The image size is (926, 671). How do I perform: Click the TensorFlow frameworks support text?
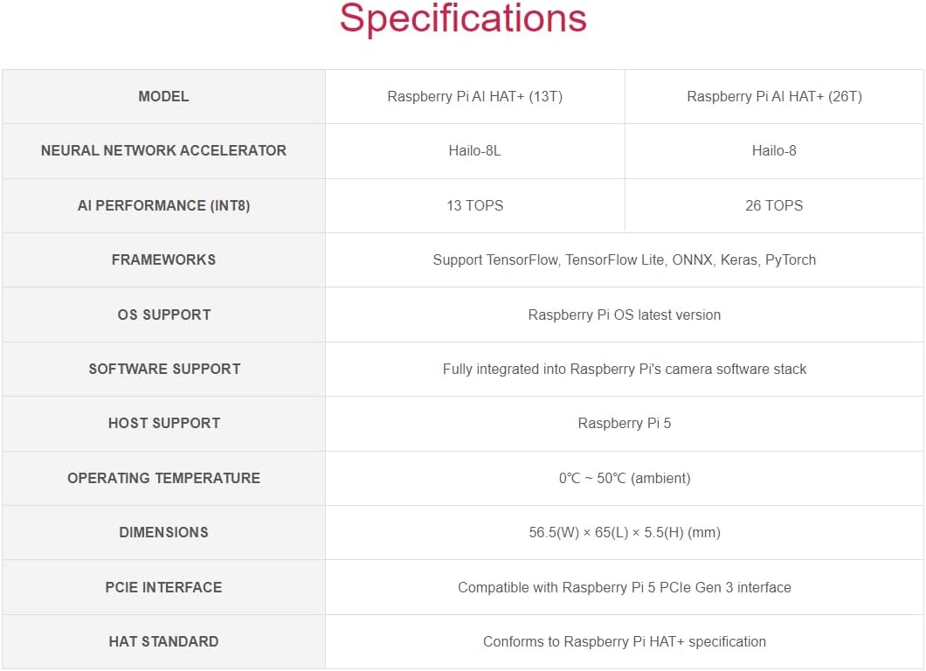click(x=624, y=259)
